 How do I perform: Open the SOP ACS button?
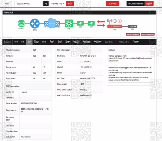click(x=112, y=4)
